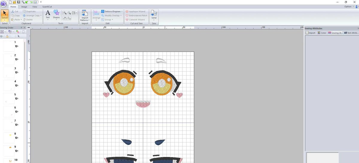Launch the Embroidered Patch wizard

pos(136,16)
